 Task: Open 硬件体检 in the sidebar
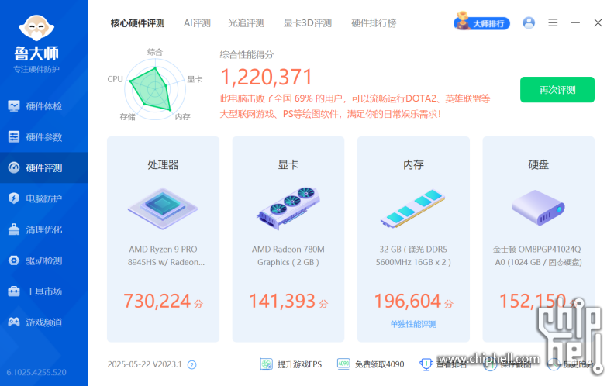[43, 106]
